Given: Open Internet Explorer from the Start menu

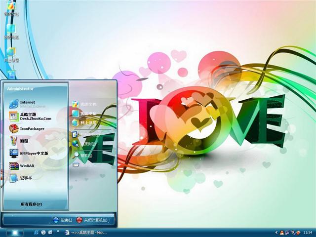Looking at the screenshot, I should pyautogui.click(x=27, y=104).
